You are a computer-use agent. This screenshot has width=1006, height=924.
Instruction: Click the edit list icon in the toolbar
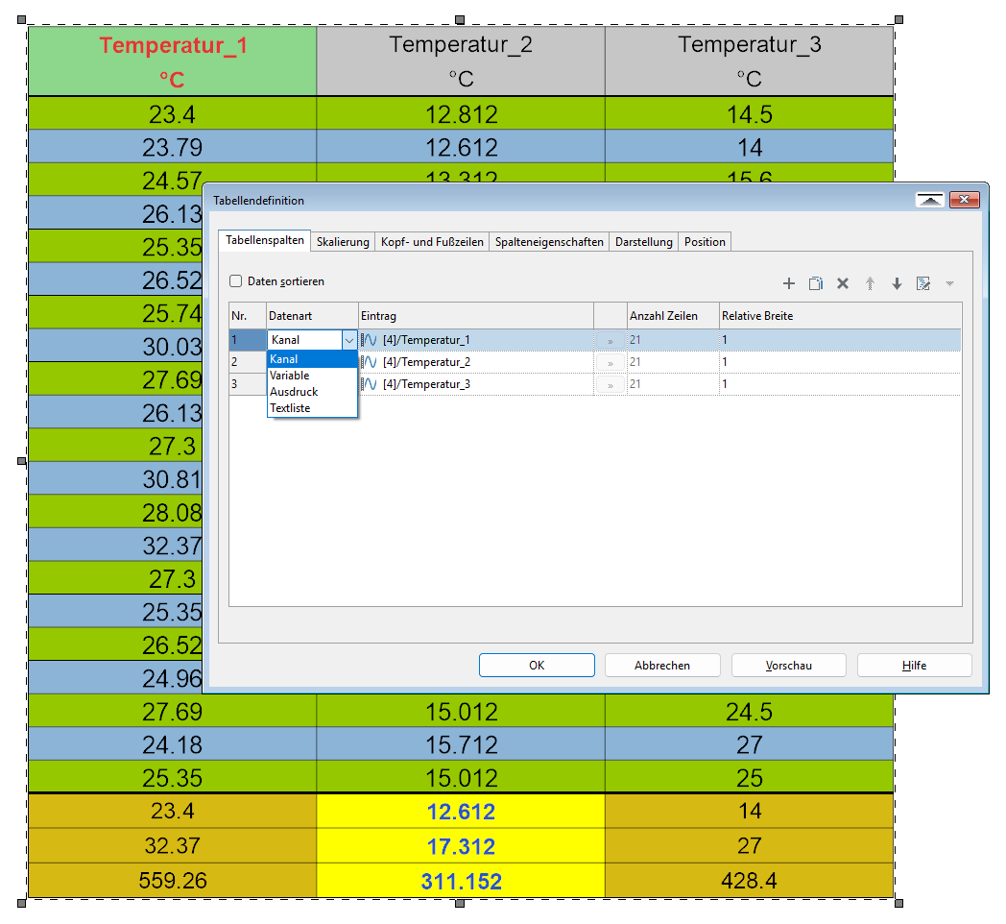[923, 283]
